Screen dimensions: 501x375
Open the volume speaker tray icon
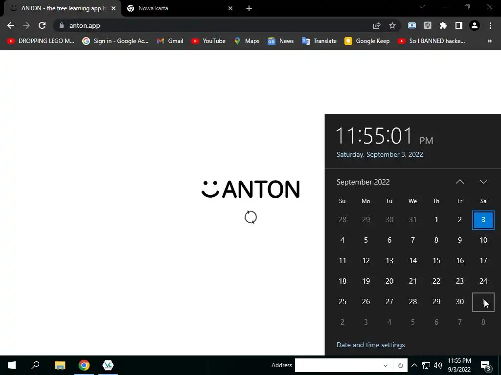coord(438,365)
